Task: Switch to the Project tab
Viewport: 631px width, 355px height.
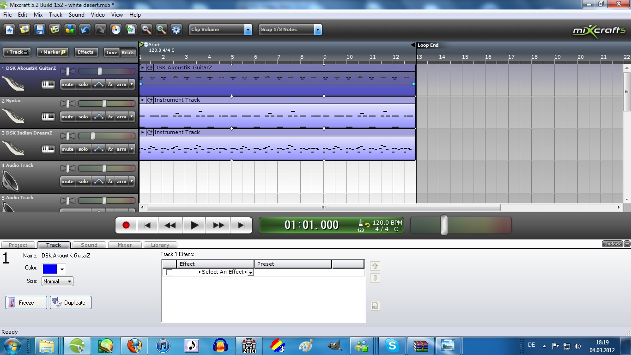Action: point(18,245)
